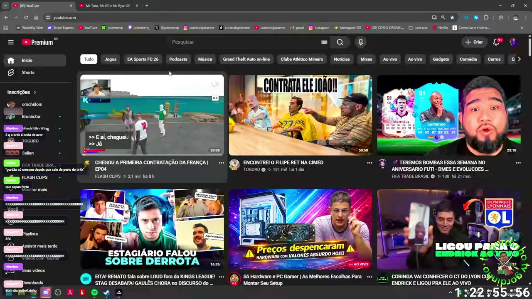This screenshot has width=532, height=299.
Task: Select the Comédia filter chip
Action: tap(468, 59)
